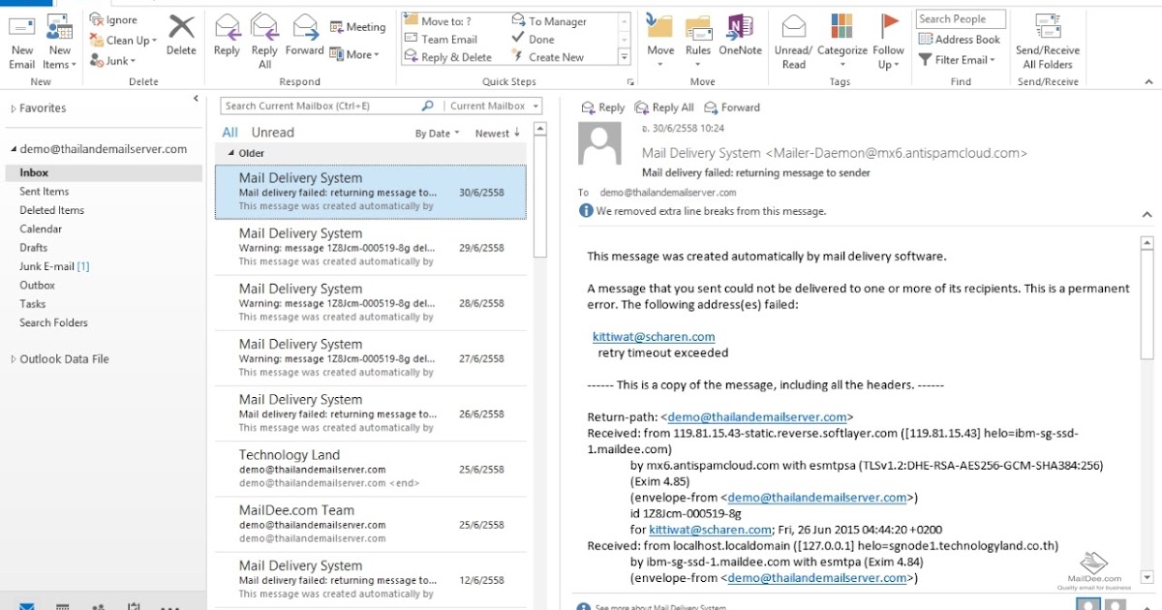Open the Categorize color menu
Screen dimensions: 1162x610
click(842, 43)
